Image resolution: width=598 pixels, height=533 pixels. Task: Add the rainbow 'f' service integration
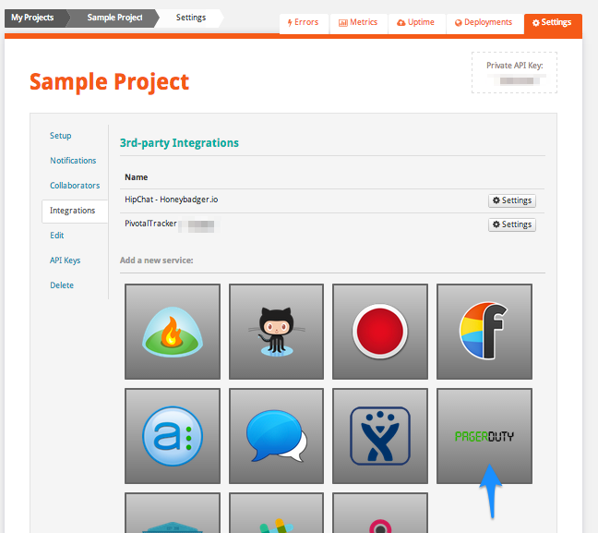(x=484, y=332)
